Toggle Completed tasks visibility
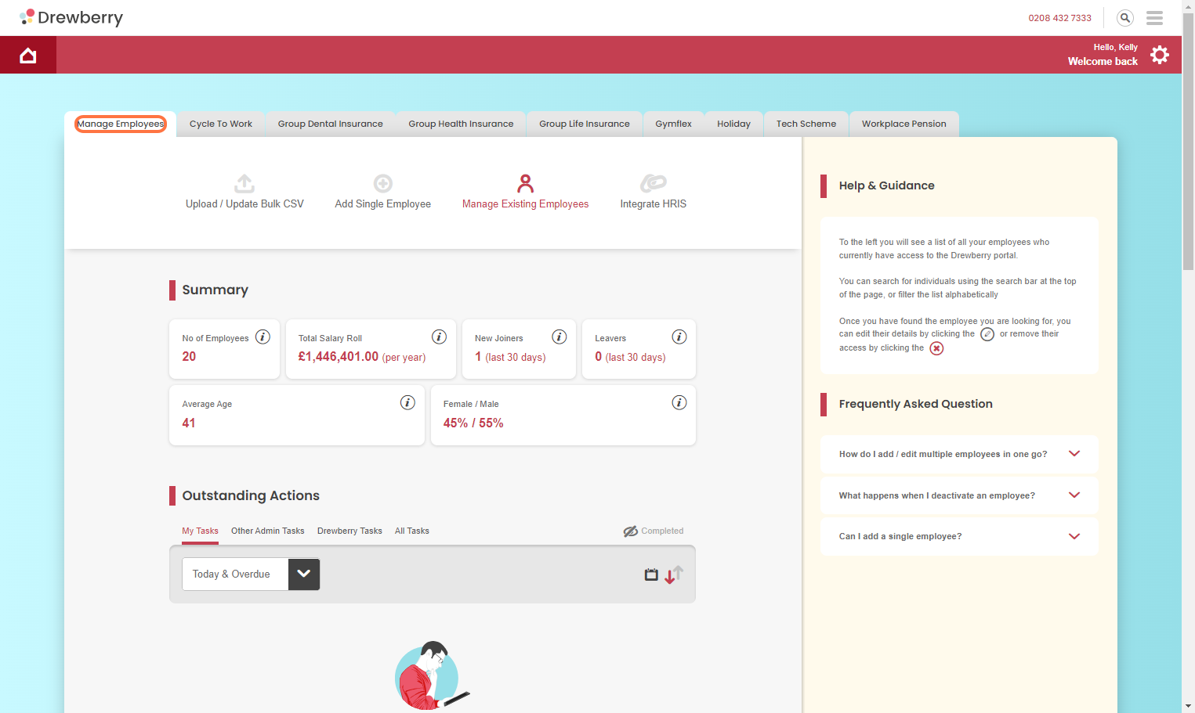 (x=654, y=531)
